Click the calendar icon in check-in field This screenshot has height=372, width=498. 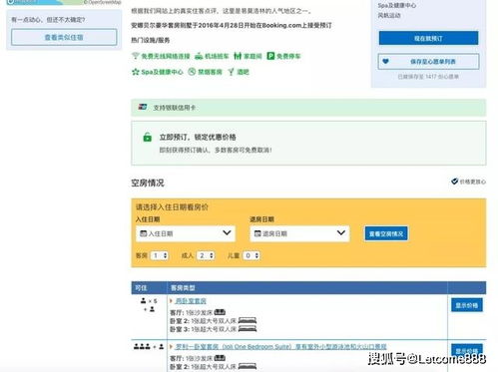pyautogui.click(x=144, y=233)
